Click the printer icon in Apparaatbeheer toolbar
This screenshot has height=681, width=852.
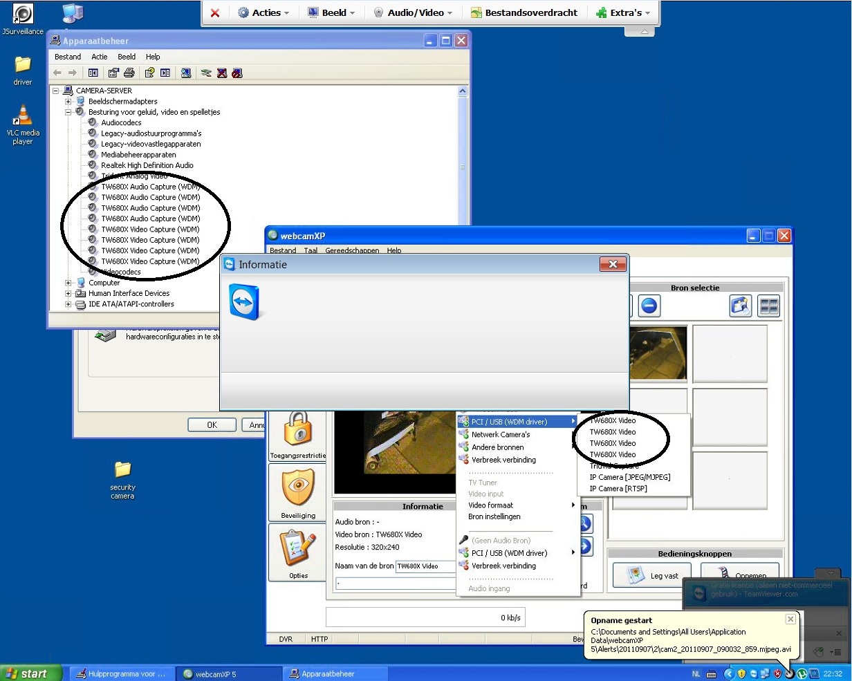(129, 73)
